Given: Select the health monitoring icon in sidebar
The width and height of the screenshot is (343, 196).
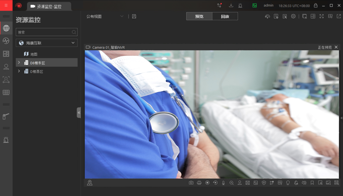Looking at the screenshot, I should coord(6,41).
